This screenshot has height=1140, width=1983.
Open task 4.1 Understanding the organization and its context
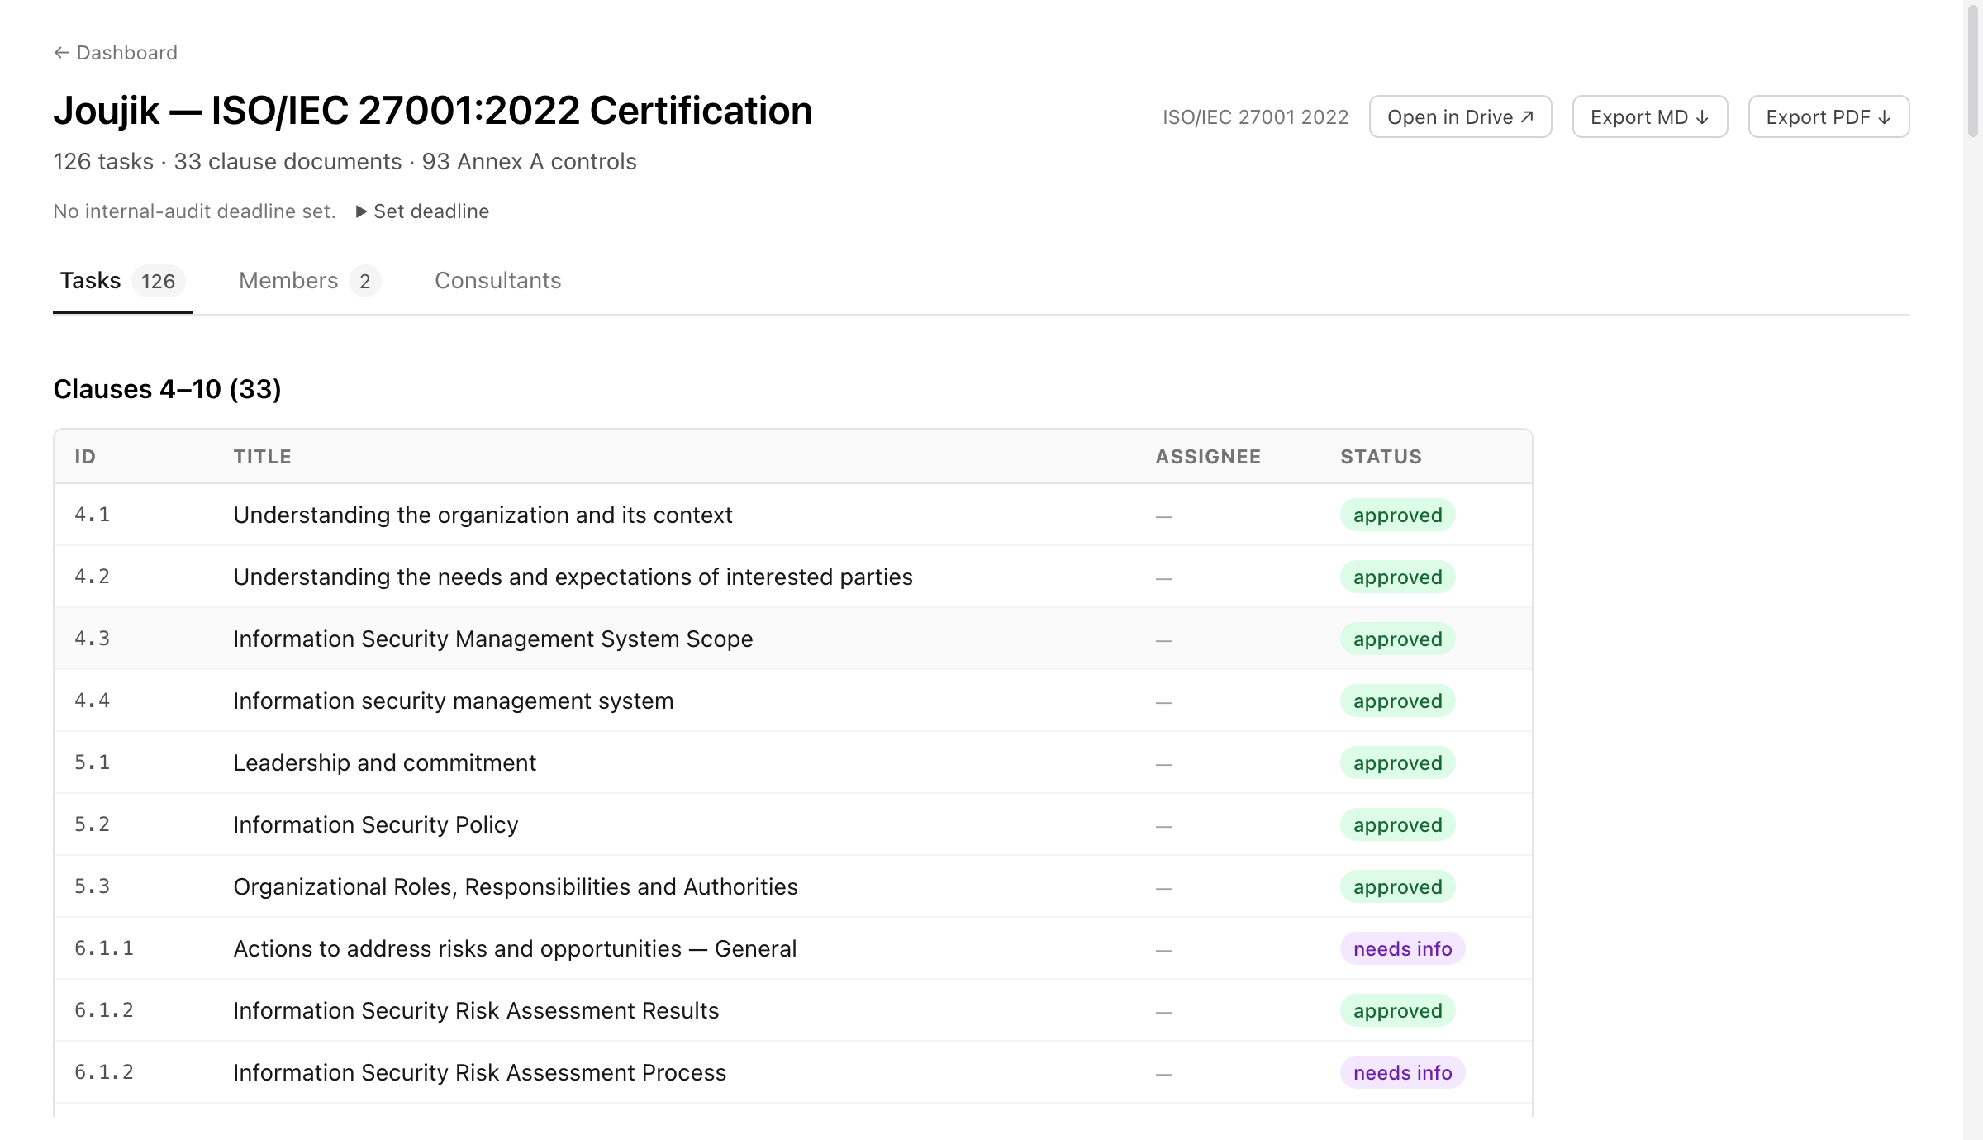[483, 515]
